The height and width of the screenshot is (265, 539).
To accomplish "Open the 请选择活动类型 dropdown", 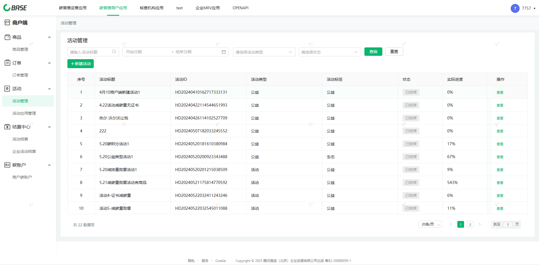I will click(x=264, y=52).
